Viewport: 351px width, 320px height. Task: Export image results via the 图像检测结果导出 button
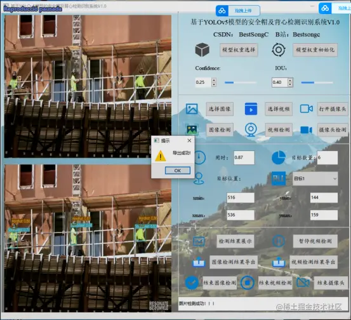[x=234, y=262]
